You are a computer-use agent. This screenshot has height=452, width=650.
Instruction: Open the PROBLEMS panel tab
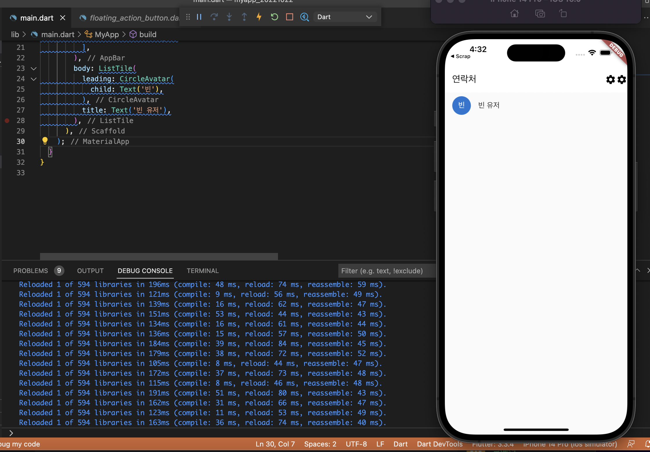(x=30, y=271)
